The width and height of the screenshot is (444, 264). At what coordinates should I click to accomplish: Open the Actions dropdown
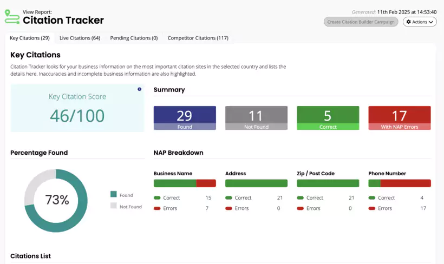pyautogui.click(x=420, y=22)
